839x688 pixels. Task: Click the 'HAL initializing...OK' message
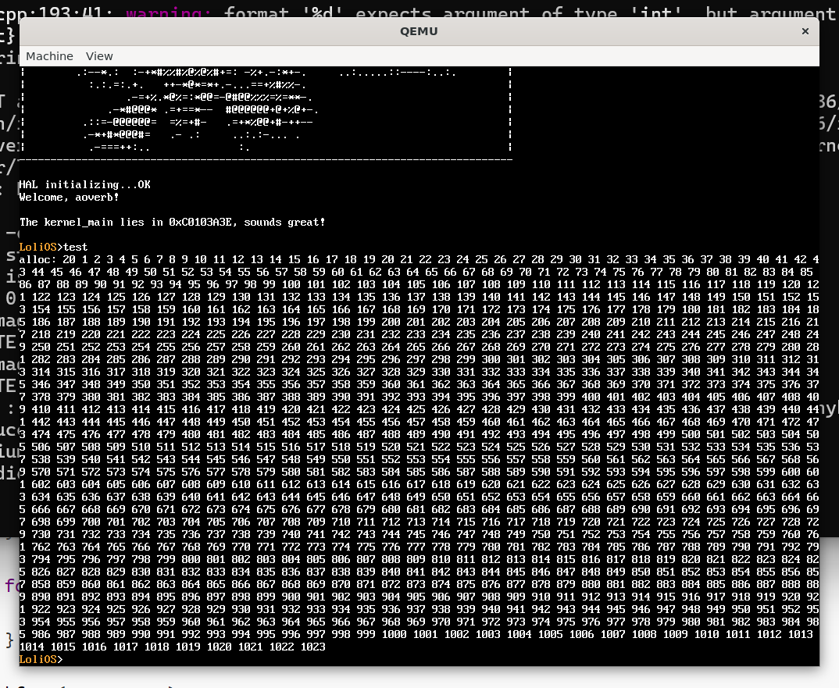(x=84, y=185)
